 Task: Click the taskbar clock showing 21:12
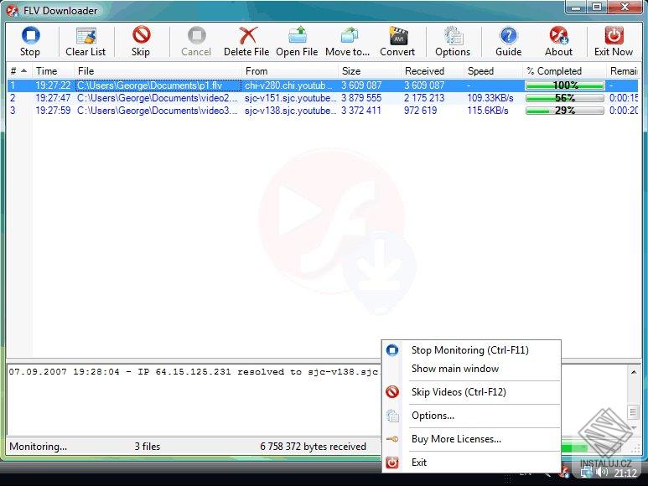(x=625, y=473)
